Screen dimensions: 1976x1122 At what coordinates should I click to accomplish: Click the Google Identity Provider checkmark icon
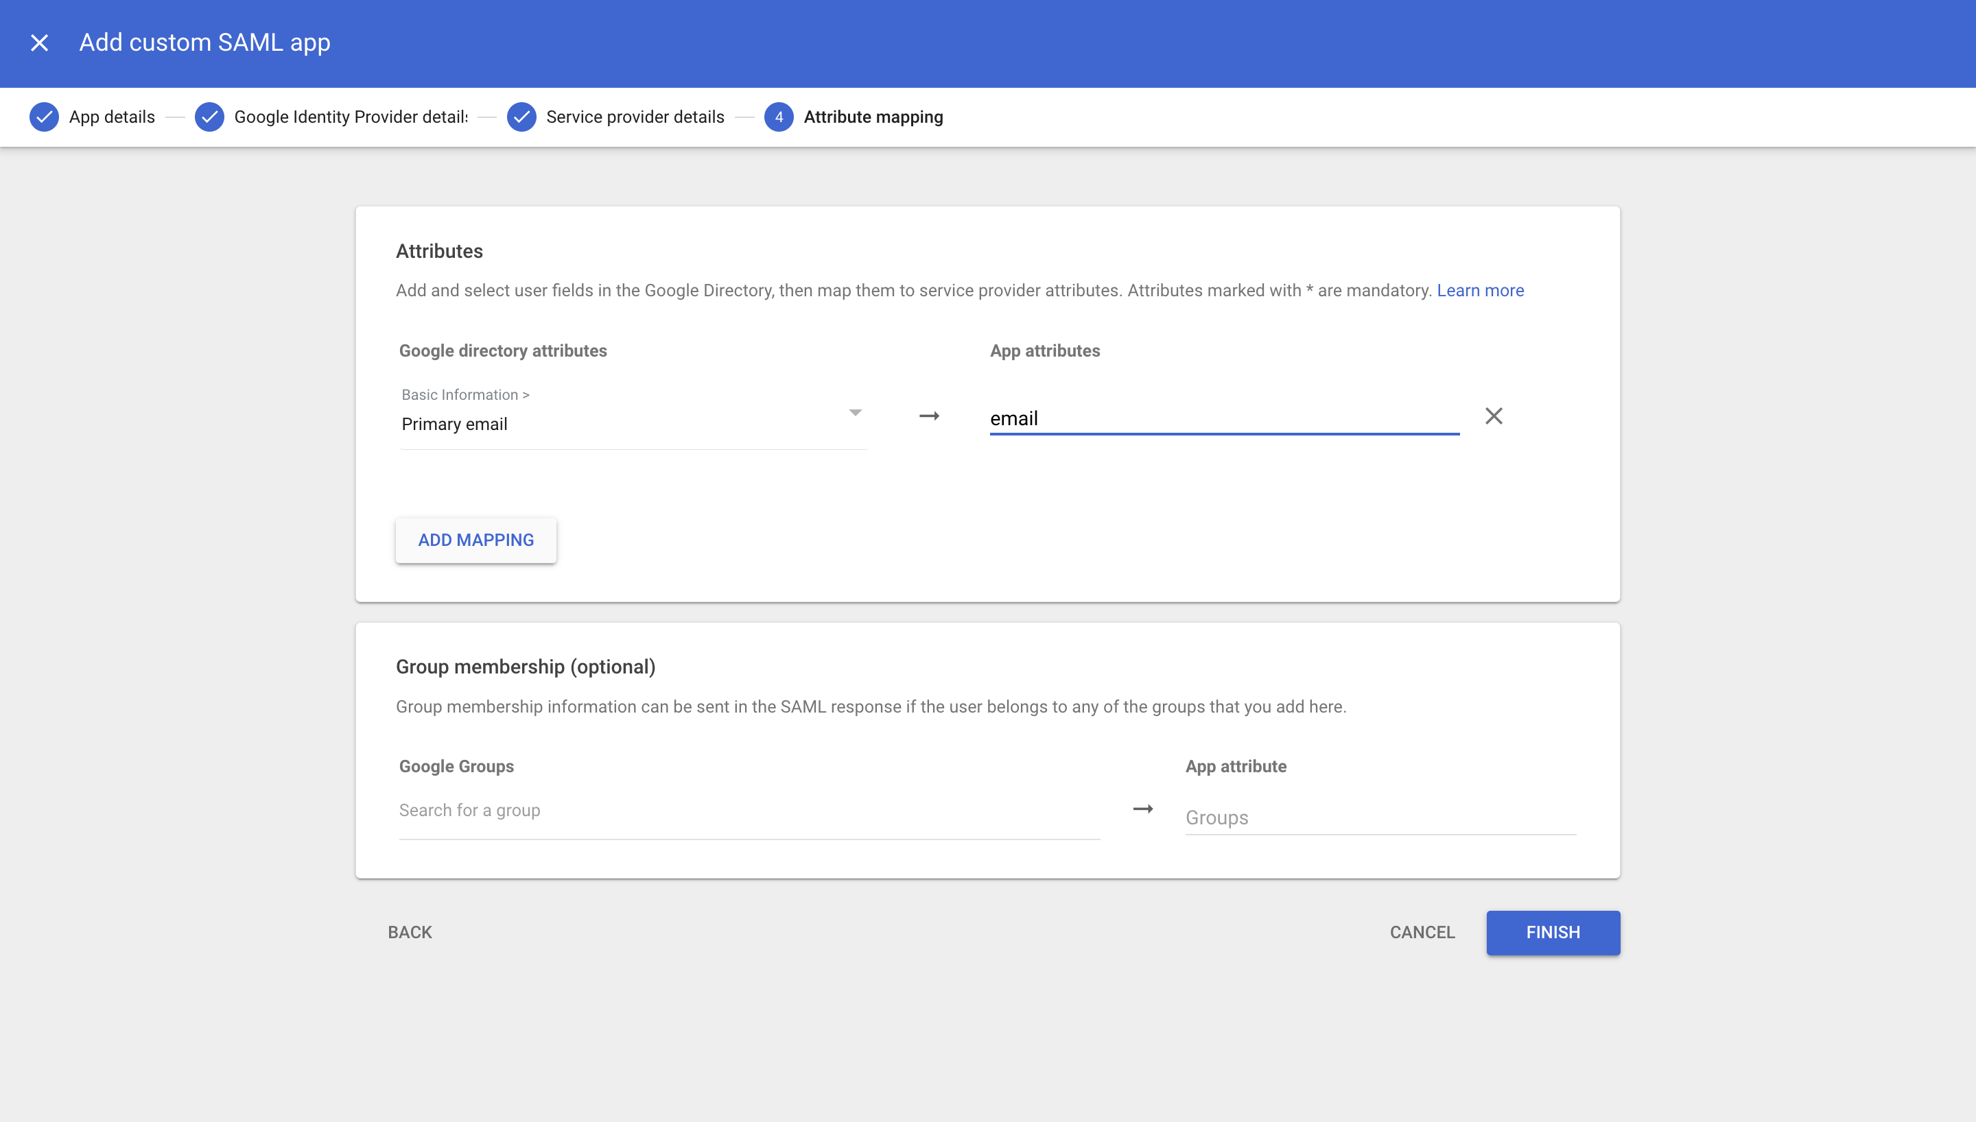pos(209,117)
